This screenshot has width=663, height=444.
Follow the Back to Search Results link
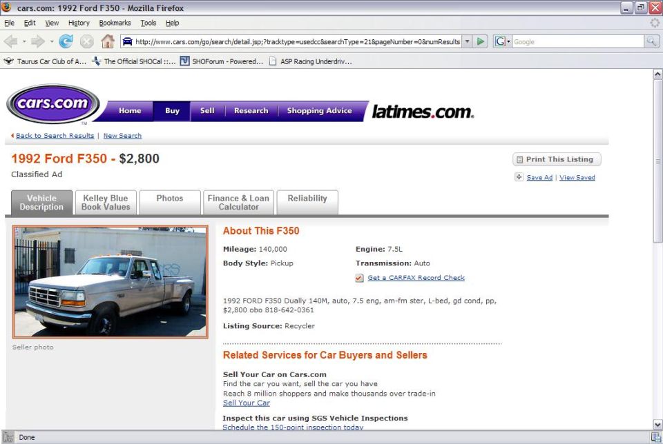[x=55, y=136]
